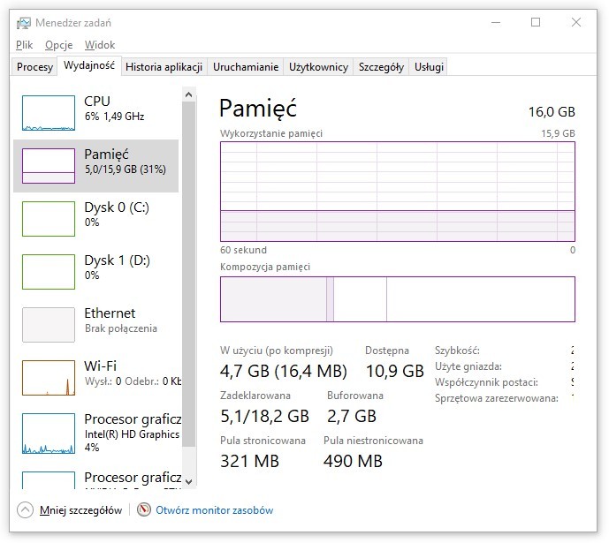Select the Pamięć sidebar graph thumbnail
The height and width of the screenshot is (543, 609).
(49, 166)
